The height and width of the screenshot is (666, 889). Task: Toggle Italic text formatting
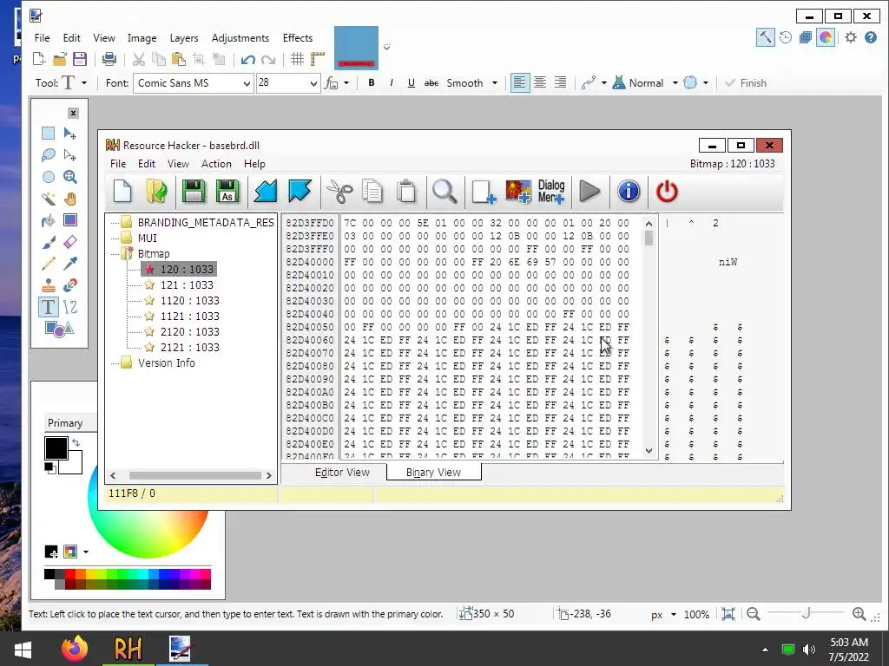[392, 82]
